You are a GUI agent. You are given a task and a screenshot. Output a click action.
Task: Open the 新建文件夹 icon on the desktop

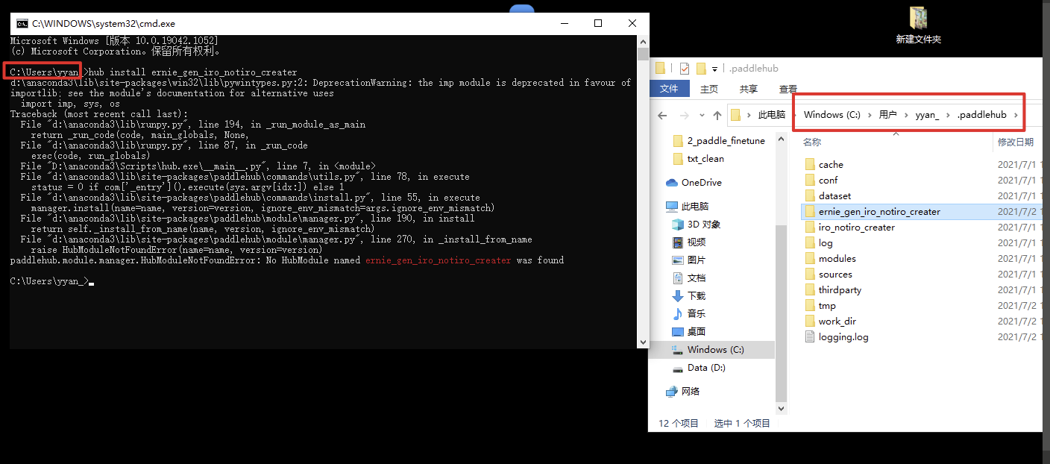[x=918, y=19]
